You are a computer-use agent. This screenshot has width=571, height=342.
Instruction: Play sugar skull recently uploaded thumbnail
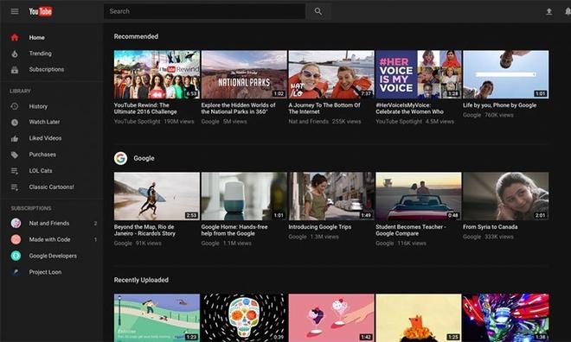pos(244,318)
